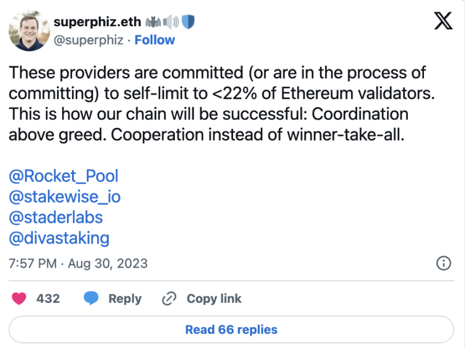
Task: Click the blue shield emoji beside the name
Action: [189, 22]
